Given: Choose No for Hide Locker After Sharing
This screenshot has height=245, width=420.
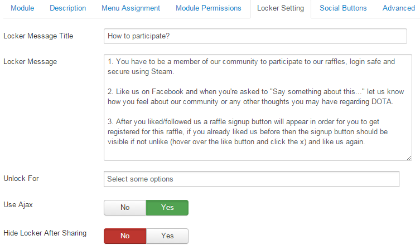Looking at the screenshot, I should (125, 236).
